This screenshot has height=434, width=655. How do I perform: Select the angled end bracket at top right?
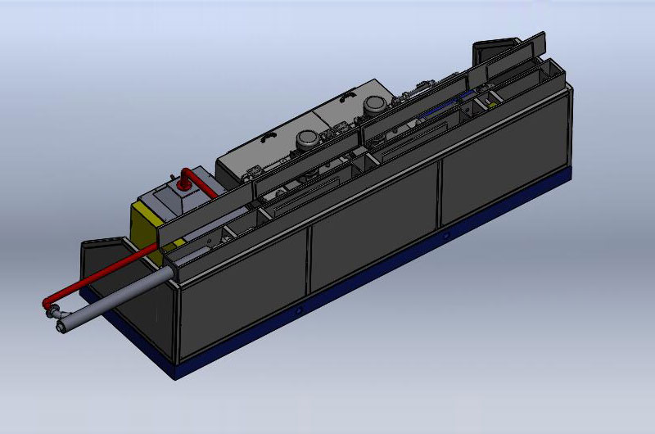[499, 49]
